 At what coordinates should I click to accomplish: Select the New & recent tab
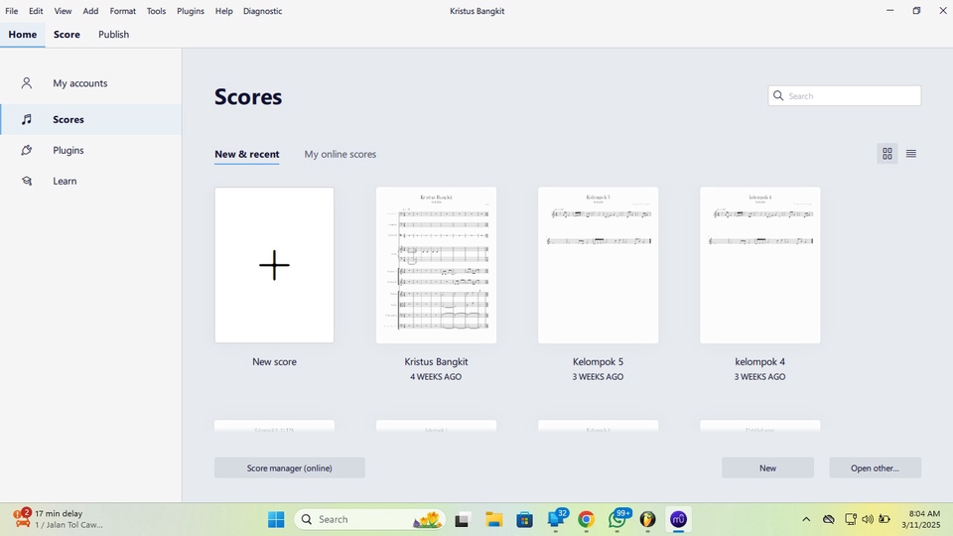247,155
